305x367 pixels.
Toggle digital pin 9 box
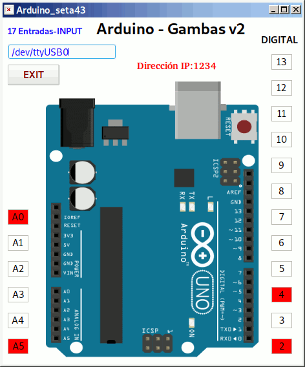pos(282,165)
